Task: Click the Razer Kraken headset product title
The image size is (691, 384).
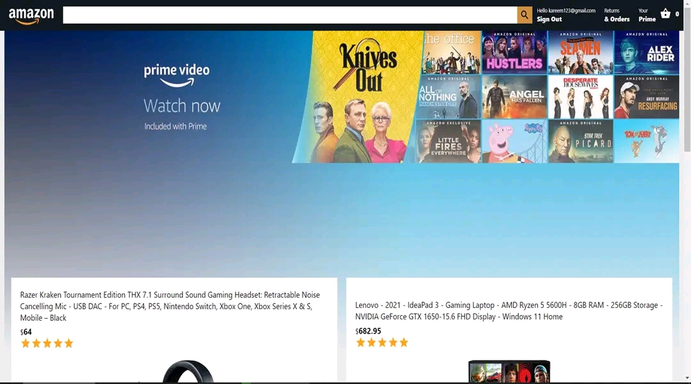Action: tap(170, 306)
